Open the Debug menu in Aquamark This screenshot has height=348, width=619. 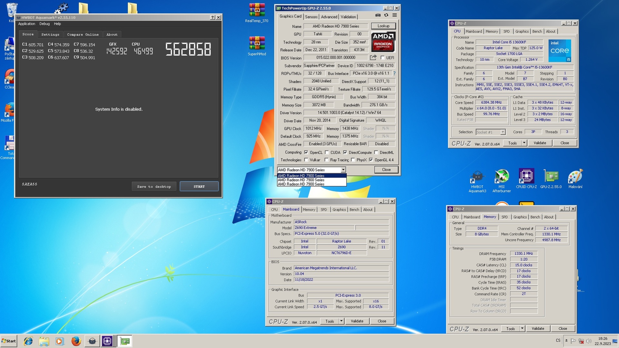[44, 24]
